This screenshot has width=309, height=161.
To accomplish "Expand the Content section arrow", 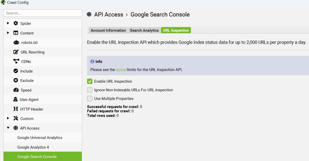I will pos(8,33).
